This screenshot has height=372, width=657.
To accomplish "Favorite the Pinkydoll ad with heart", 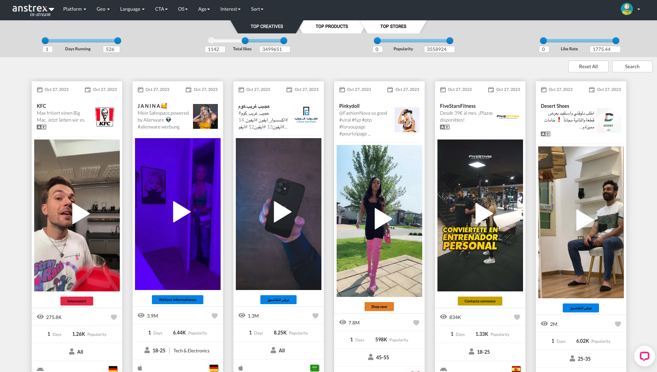I will 416,323.
